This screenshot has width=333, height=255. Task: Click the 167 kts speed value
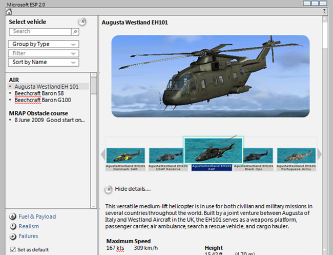115,248
